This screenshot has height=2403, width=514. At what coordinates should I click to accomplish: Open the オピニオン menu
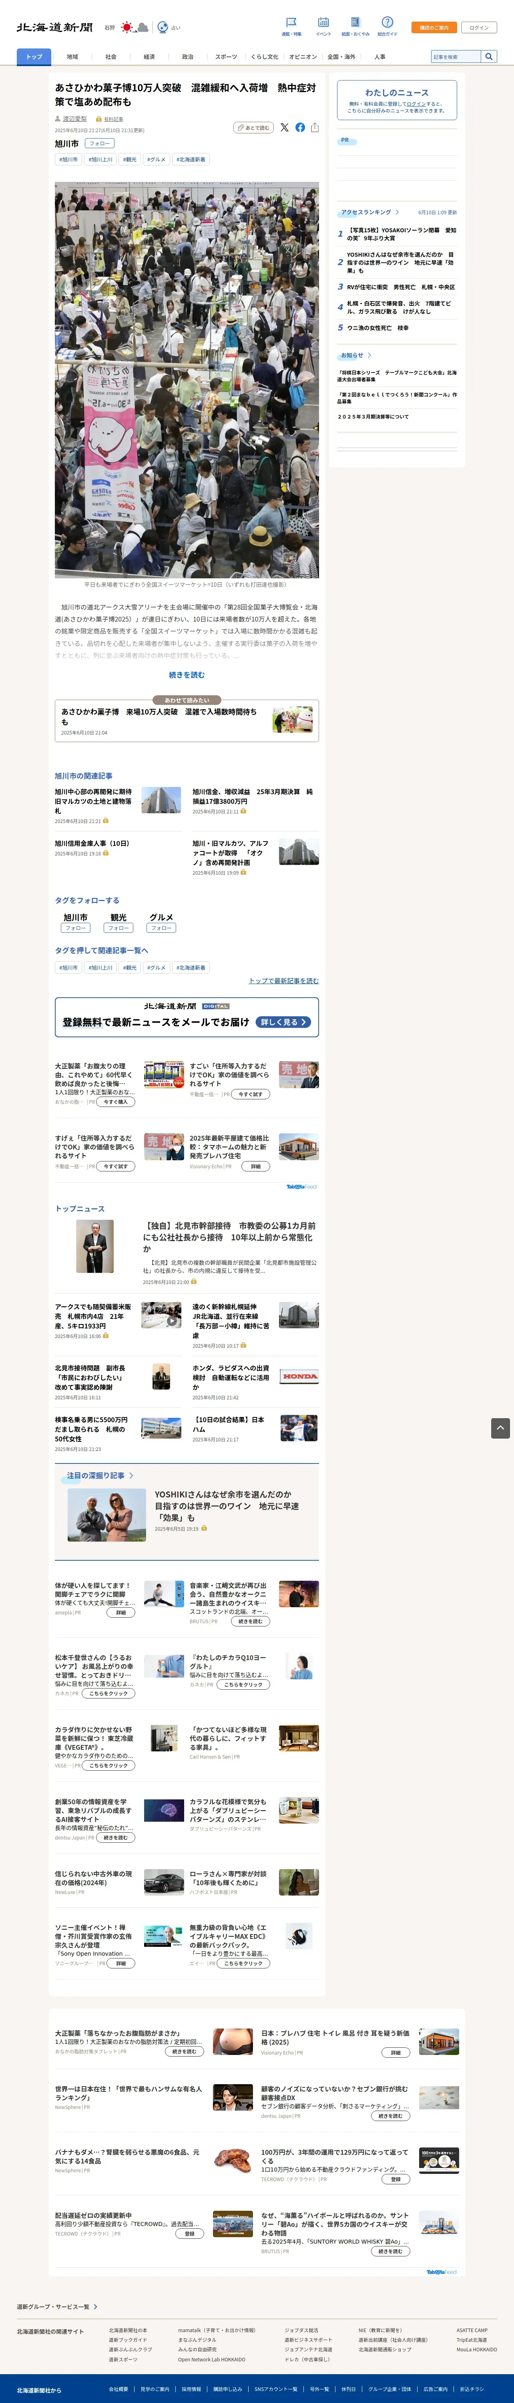click(x=302, y=57)
